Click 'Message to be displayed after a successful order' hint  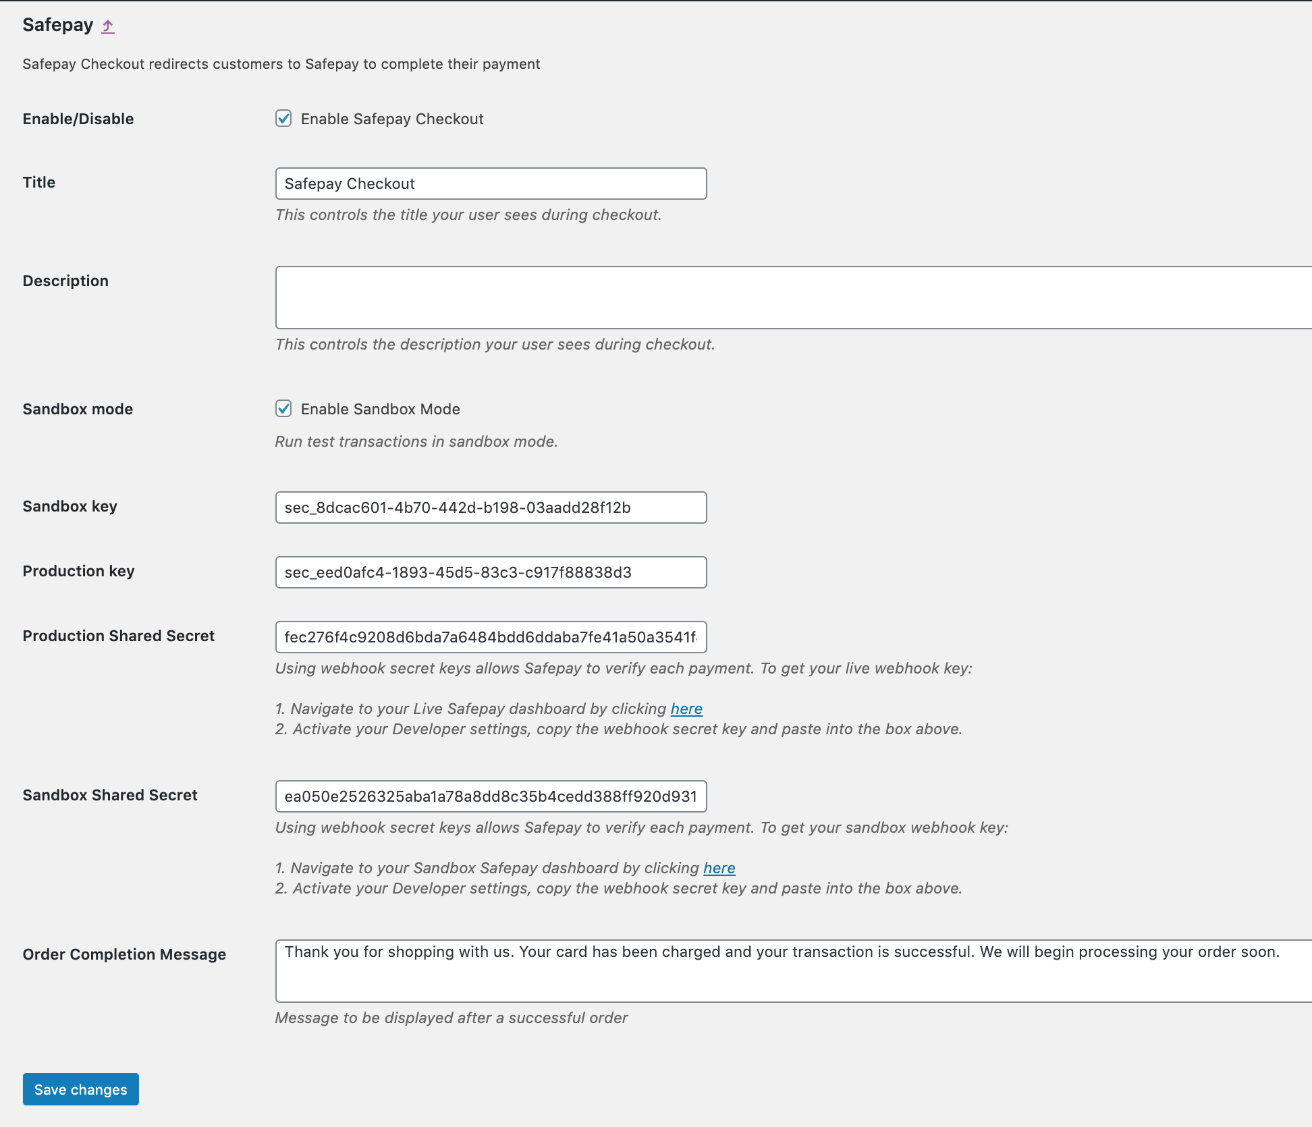tap(452, 1018)
